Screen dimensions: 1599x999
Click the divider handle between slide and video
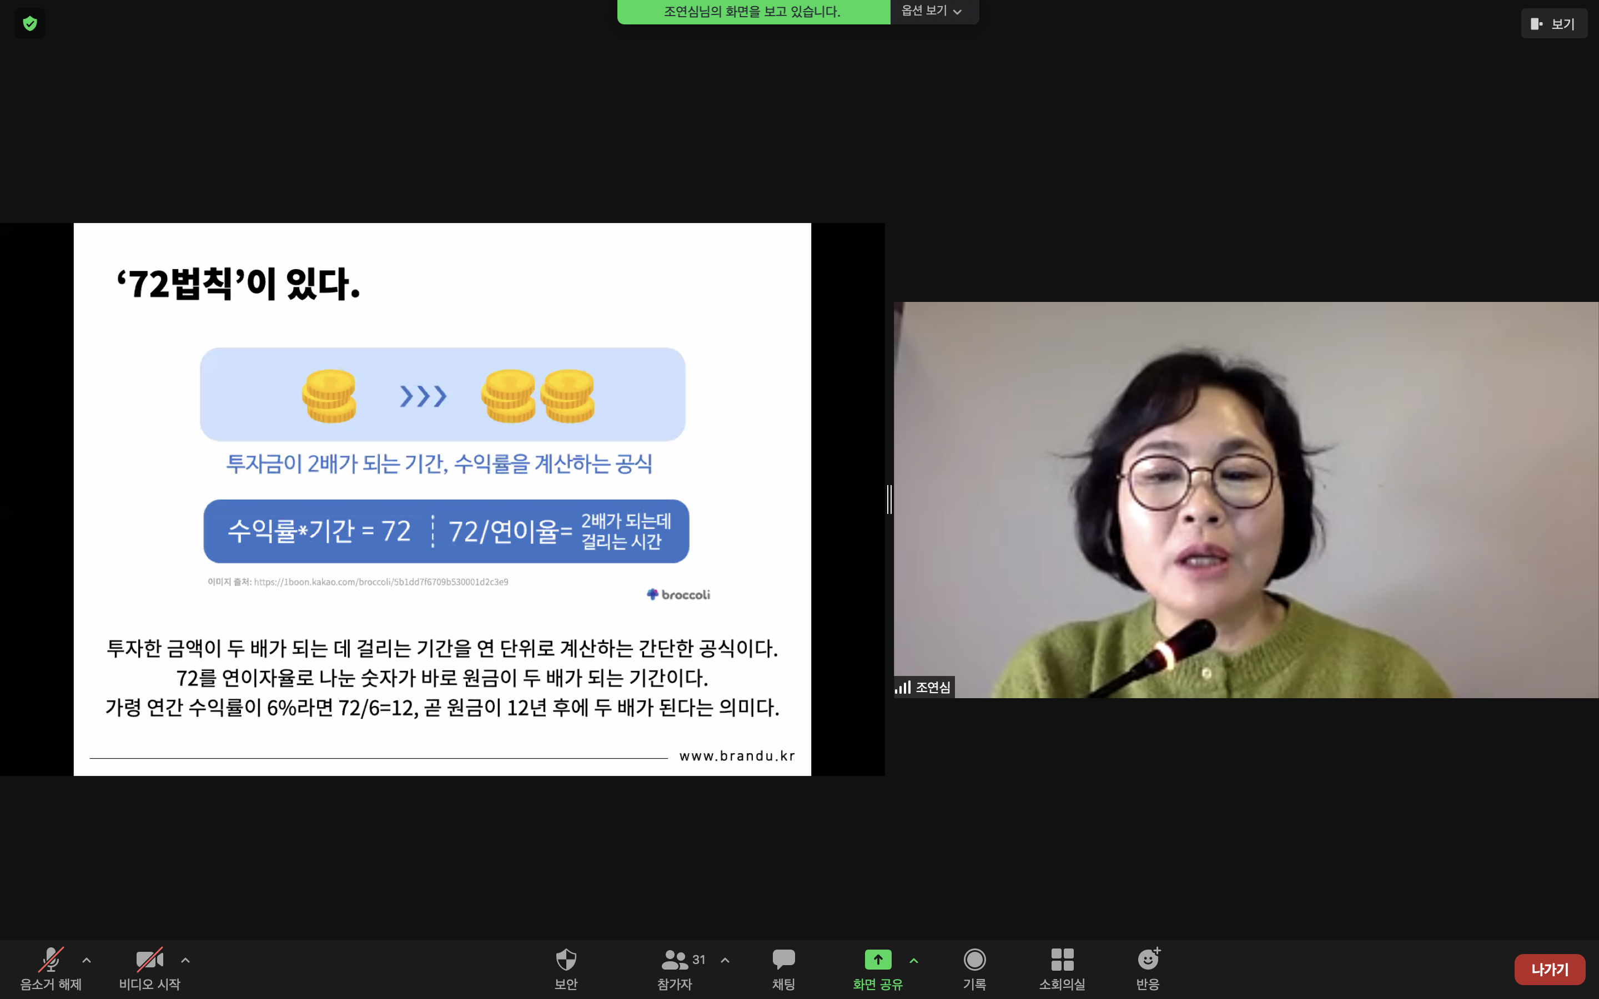[889, 499]
